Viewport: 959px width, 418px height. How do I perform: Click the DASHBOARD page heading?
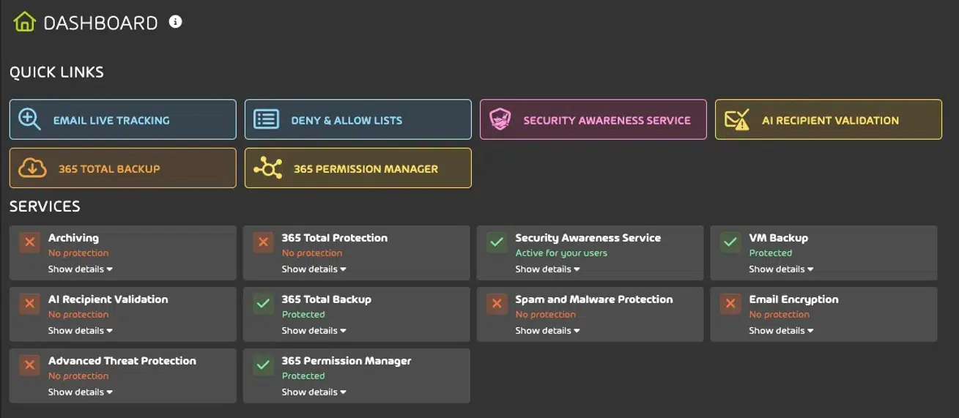click(101, 23)
